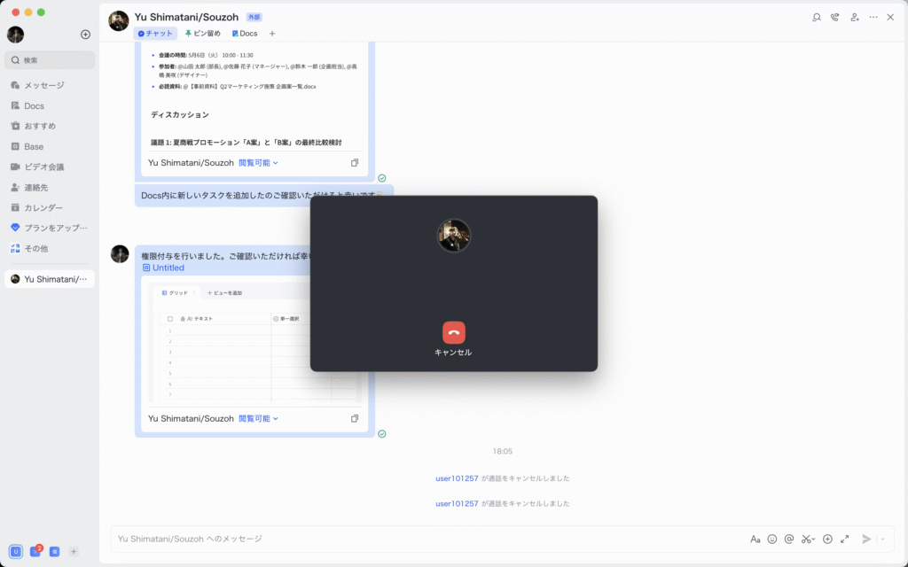The width and height of the screenshot is (908, 567).
Task: Open カレンダー in the left sidebar
Action: [43, 207]
